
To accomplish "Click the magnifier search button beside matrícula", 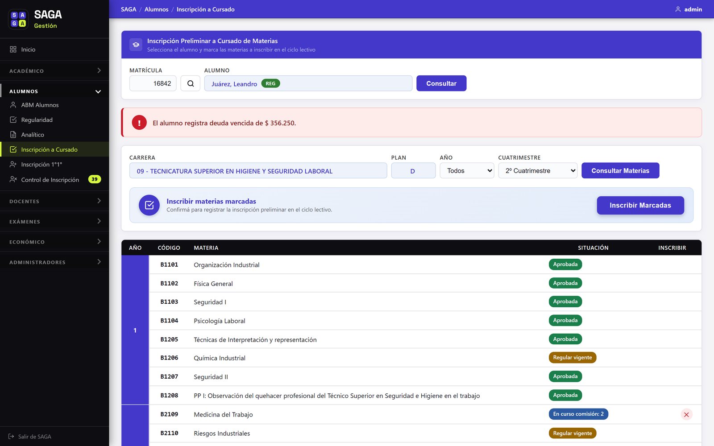I will pos(191,83).
